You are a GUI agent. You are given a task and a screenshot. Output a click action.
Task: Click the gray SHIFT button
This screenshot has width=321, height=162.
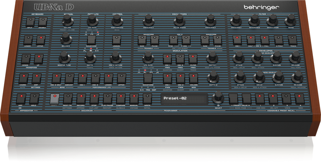click(x=55, y=99)
